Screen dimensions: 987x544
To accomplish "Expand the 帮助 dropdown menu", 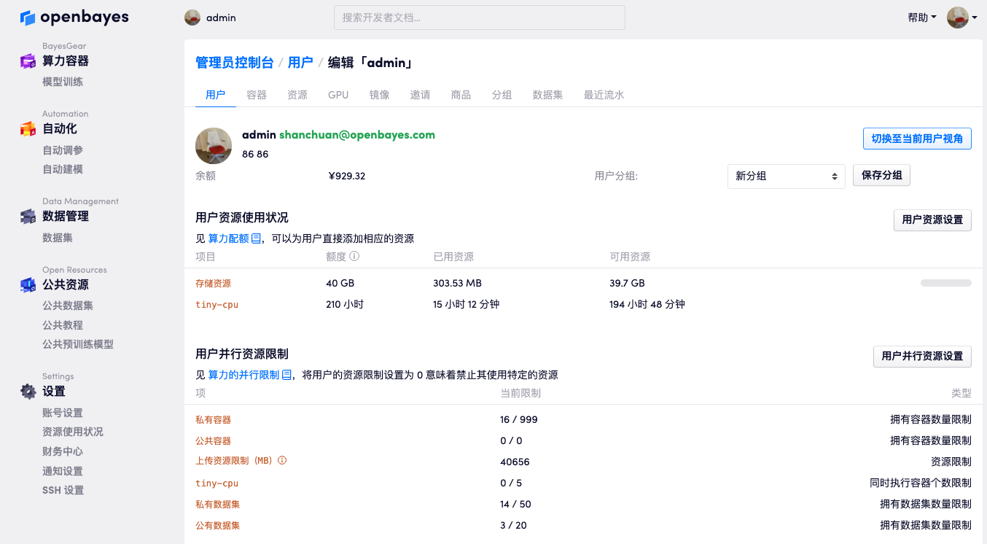I will [921, 18].
